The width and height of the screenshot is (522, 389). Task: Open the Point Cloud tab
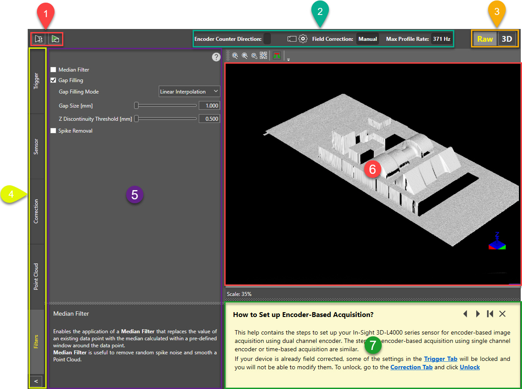click(36, 277)
